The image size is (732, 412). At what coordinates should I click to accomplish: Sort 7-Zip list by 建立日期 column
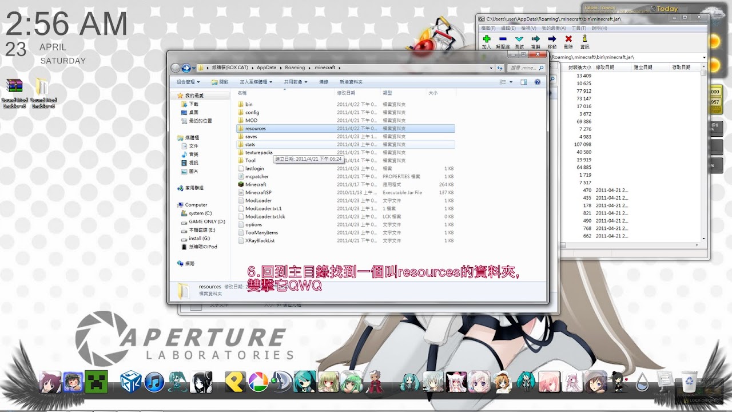tap(643, 68)
